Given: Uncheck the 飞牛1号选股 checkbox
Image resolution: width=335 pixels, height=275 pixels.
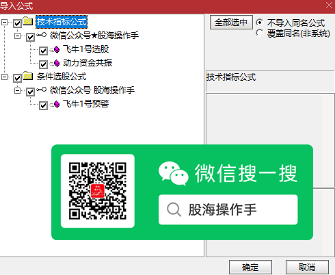Looking at the screenshot, I should pos(43,51).
